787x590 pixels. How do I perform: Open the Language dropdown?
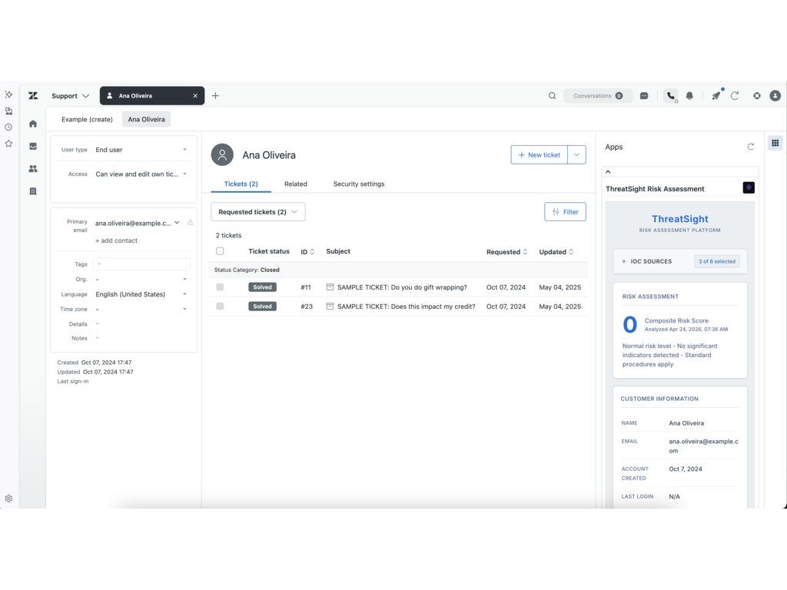click(141, 294)
